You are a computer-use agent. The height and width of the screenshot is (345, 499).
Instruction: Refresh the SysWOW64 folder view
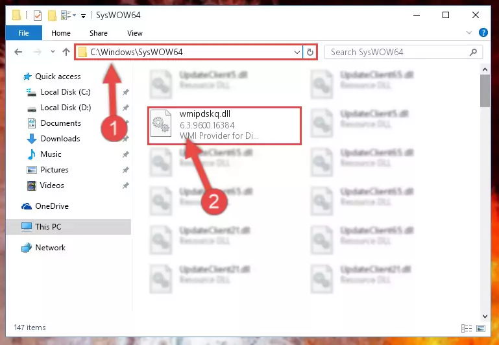(310, 52)
